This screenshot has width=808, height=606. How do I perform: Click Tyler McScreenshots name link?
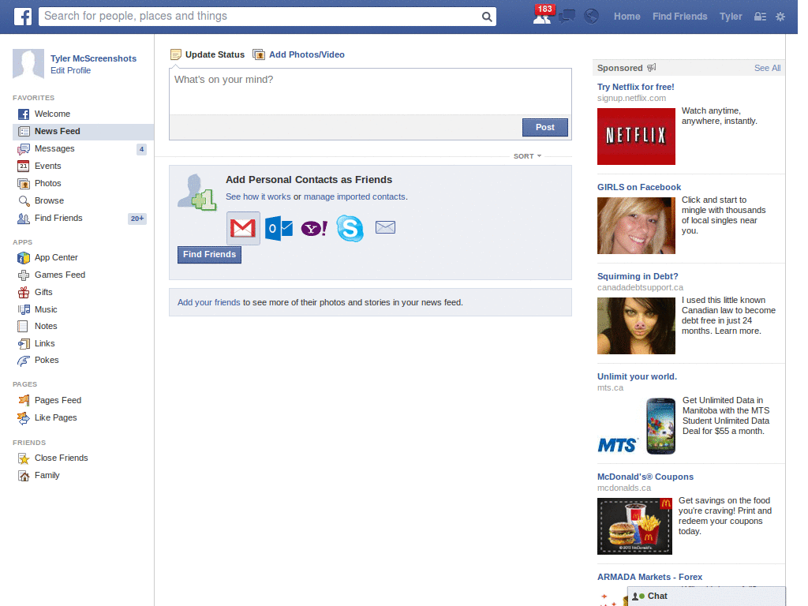click(93, 58)
